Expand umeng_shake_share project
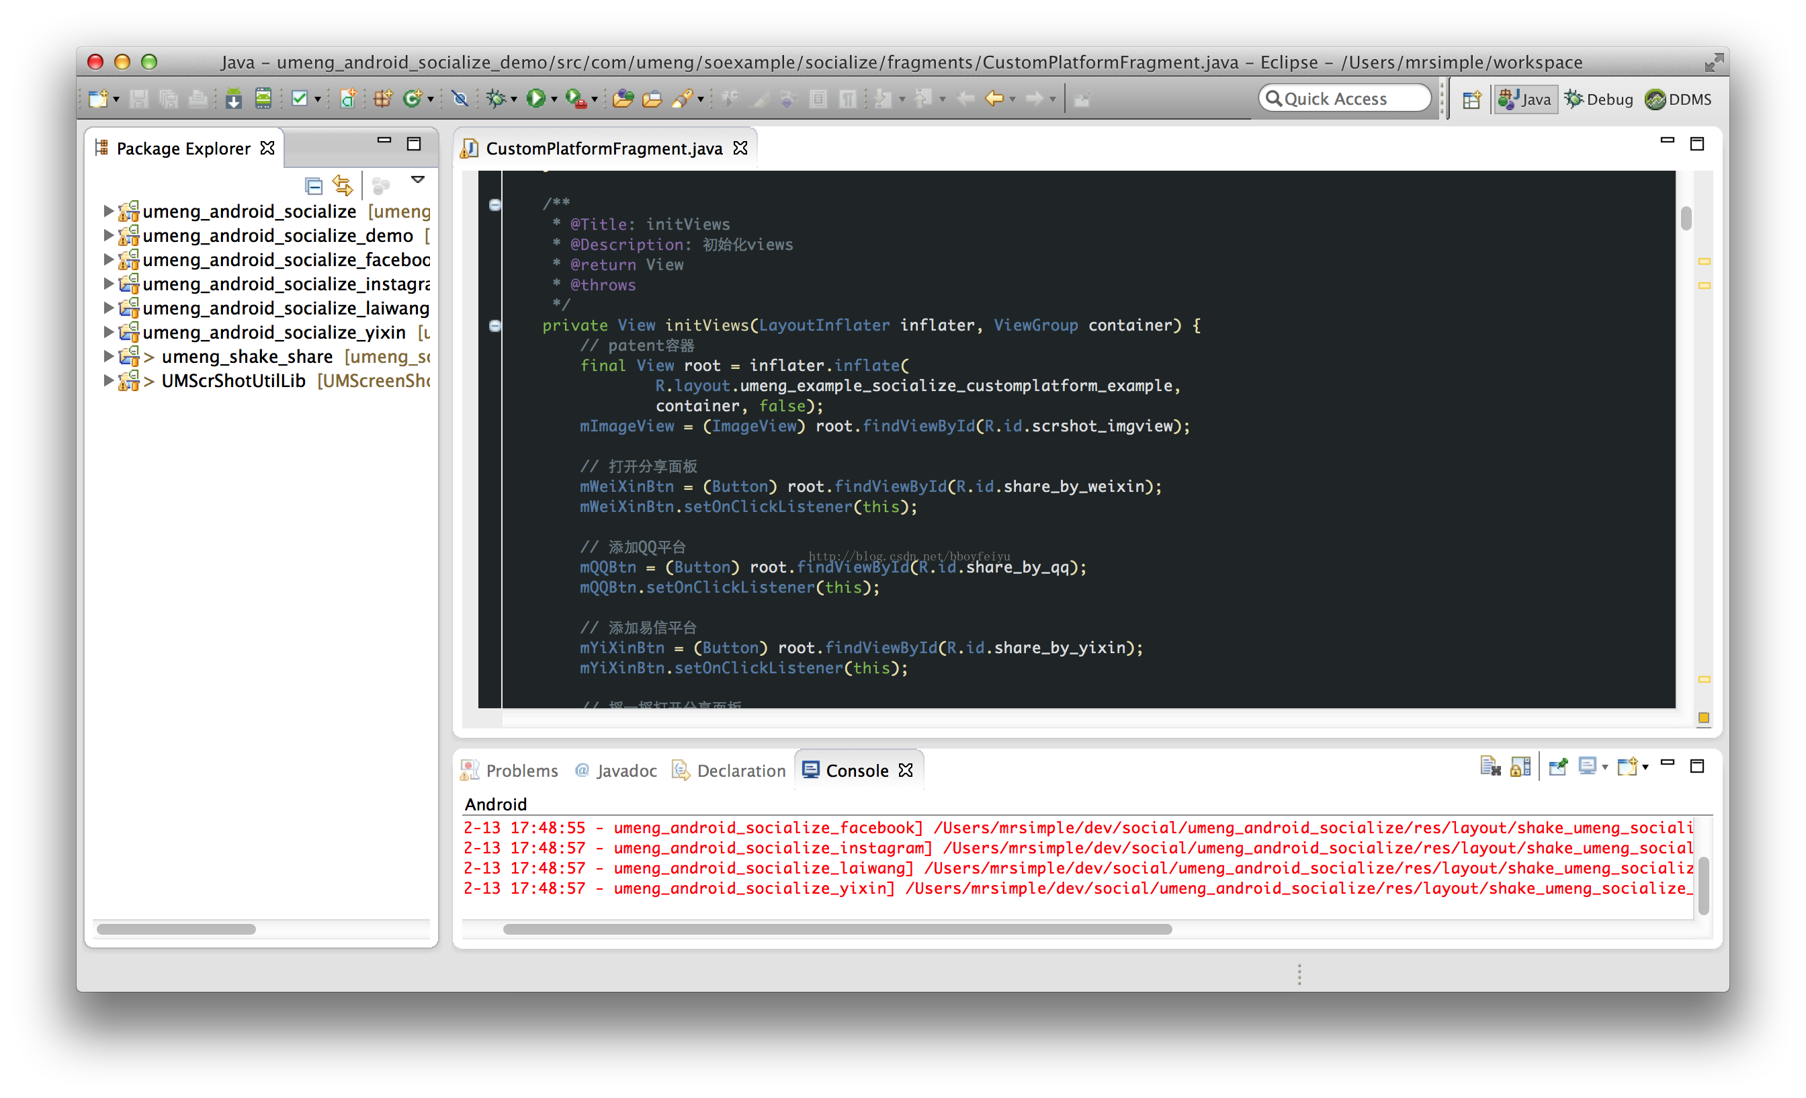This screenshot has height=1098, width=1806. [108, 357]
